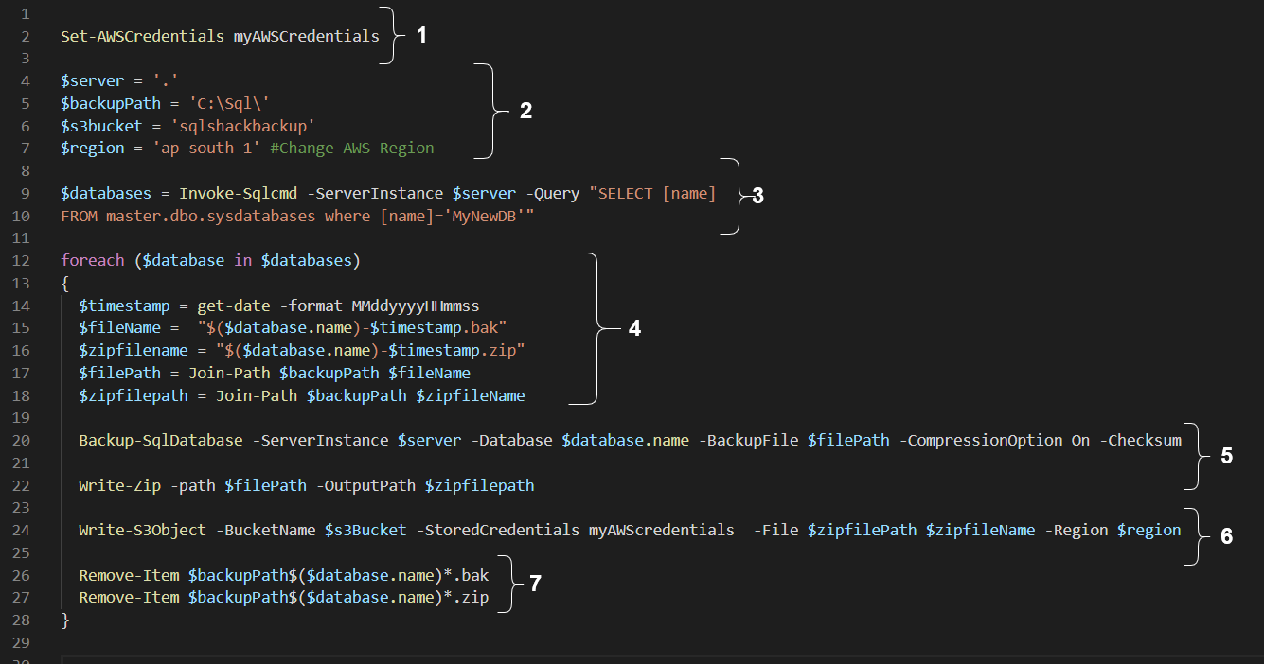This screenshot has height=664, width=1264.
Task: Click the *.zip wildcard on line 27
Action: click(466, 598)
